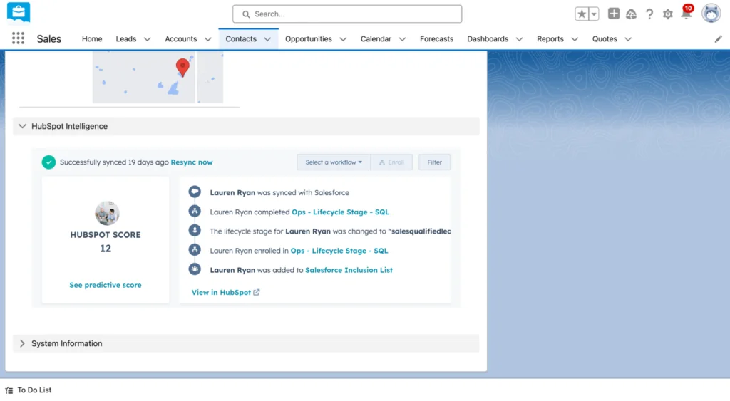
Task: Open the Leads tab
Action: (x=125, y=39)
